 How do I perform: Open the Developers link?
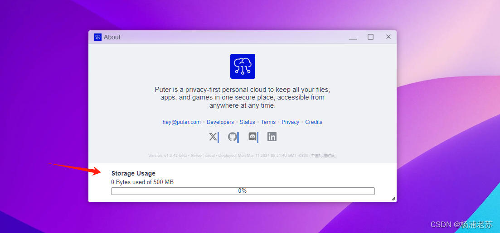coord(220,122)
